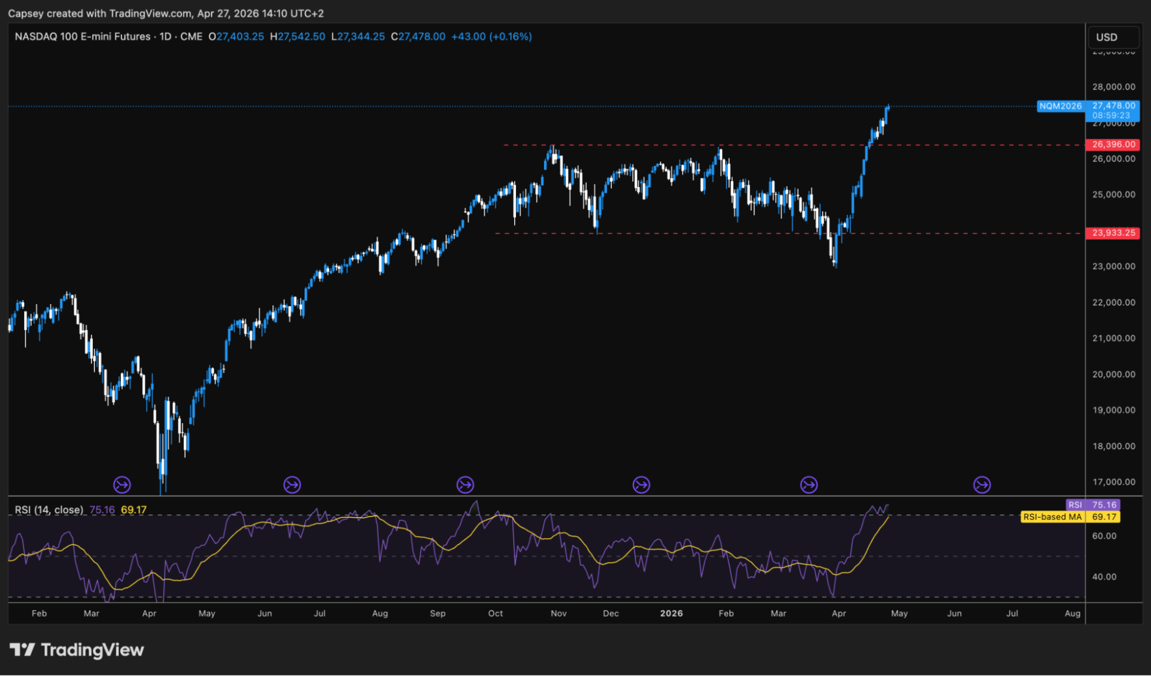Select the September 2025 rollover event icon
Image resolution: width=1151 pixels, height=676 pixels.
465,485
